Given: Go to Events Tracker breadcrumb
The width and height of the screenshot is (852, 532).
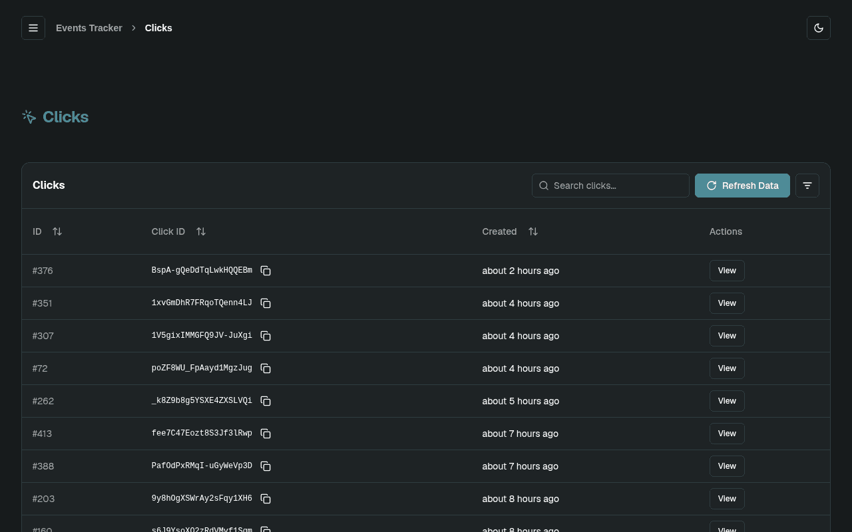Looking at the screenshot, I should (89, 28).
